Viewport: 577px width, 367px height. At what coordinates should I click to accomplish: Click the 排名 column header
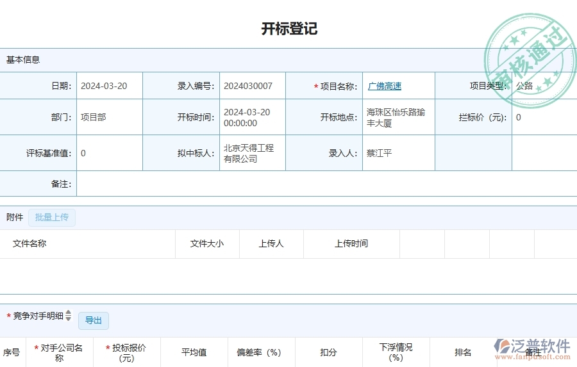pos(463,352)
